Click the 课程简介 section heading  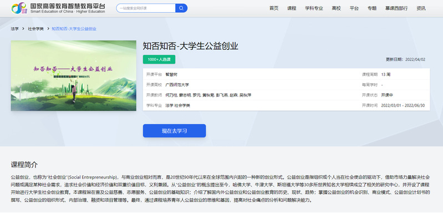point(24,165)
